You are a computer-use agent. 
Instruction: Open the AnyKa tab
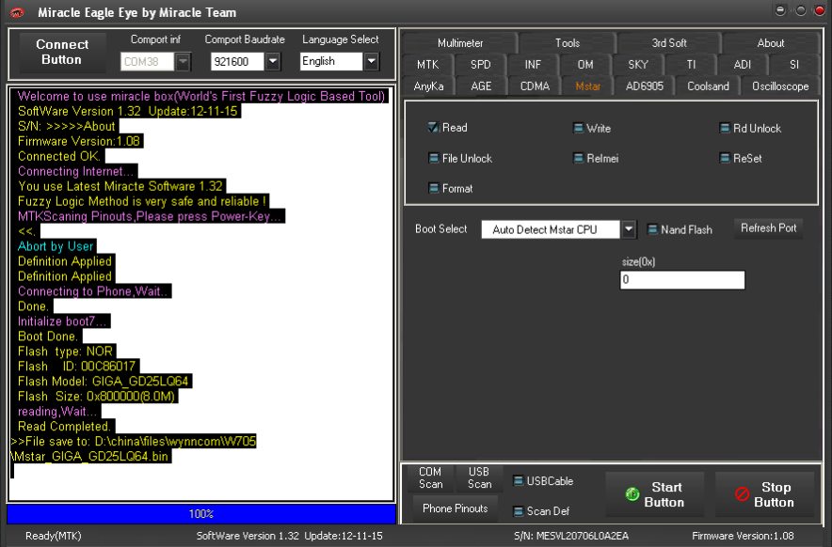429,86
